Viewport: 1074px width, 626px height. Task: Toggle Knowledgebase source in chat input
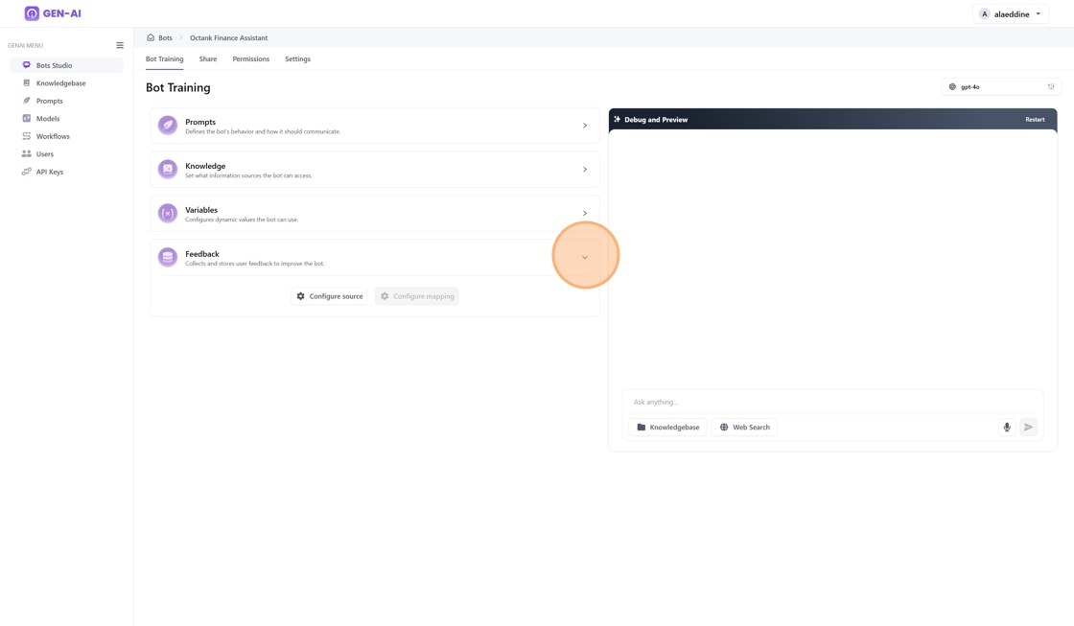667,428
